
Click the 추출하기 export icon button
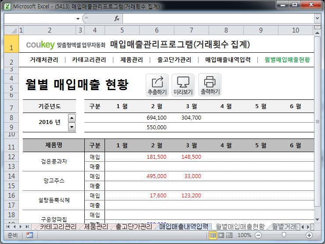click(x=157, y=85)
